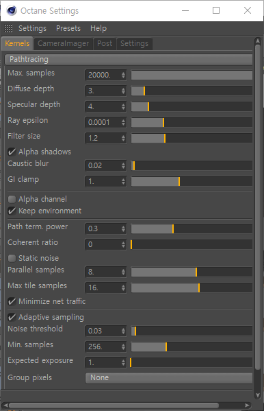The height and width of the screenshot is (411, 264).
Task: Click the Diffuse depth slider
Action: pyautogui.click(x=192, y=91)
